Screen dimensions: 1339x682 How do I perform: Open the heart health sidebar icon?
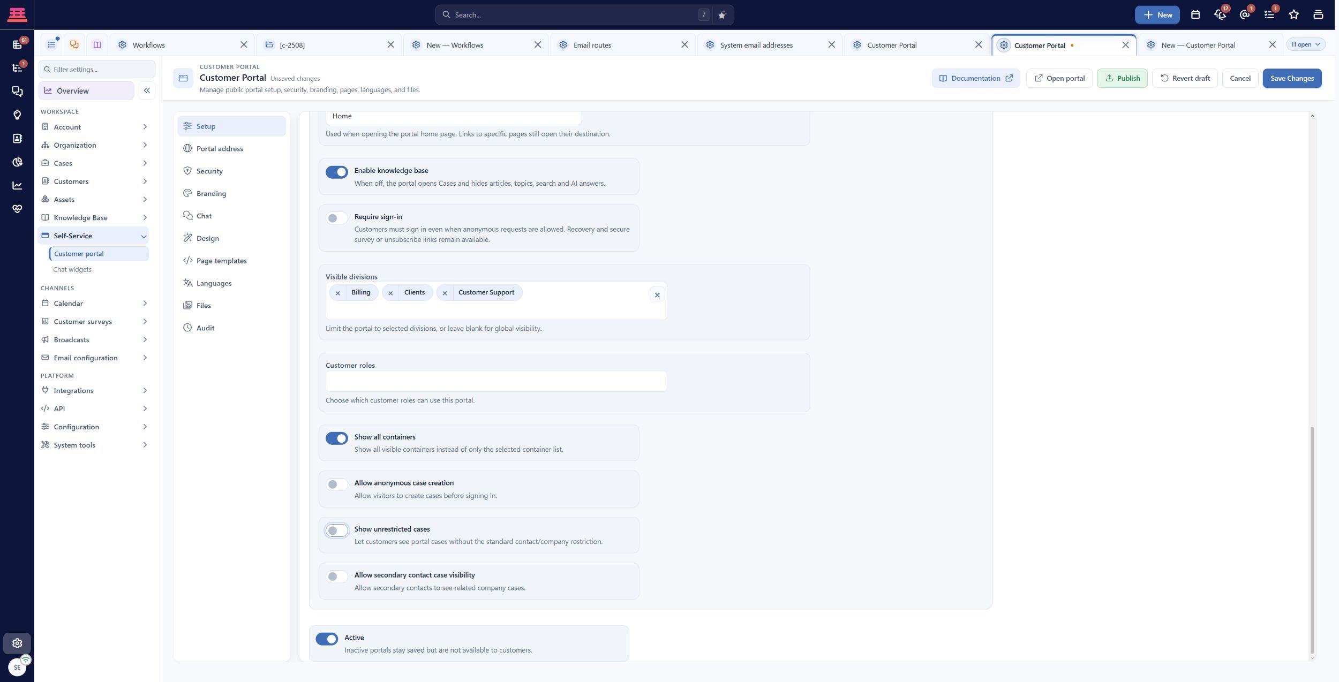point(17,209)
